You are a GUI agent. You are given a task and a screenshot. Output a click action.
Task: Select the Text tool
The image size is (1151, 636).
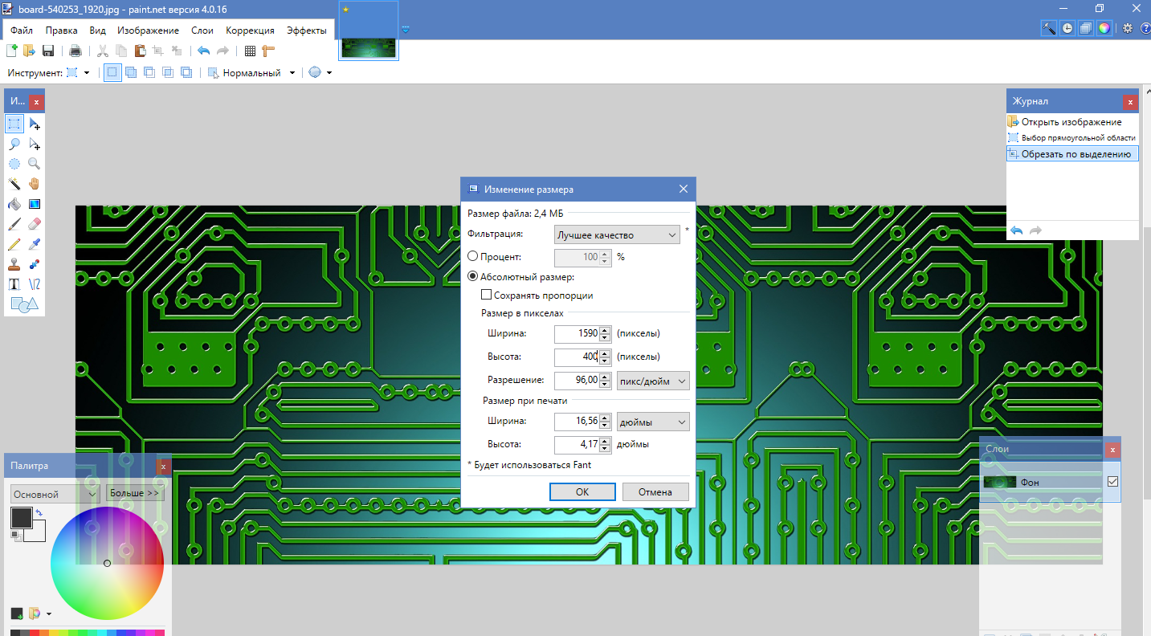(x=14, y=284)
